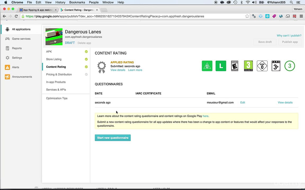
Task: Click Save draft button
Action: [265, 42]
